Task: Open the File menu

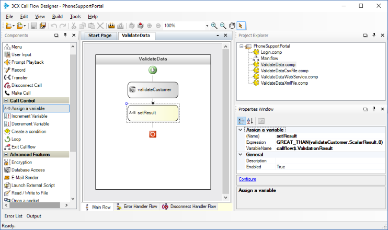Action: [x=9, y=17]
